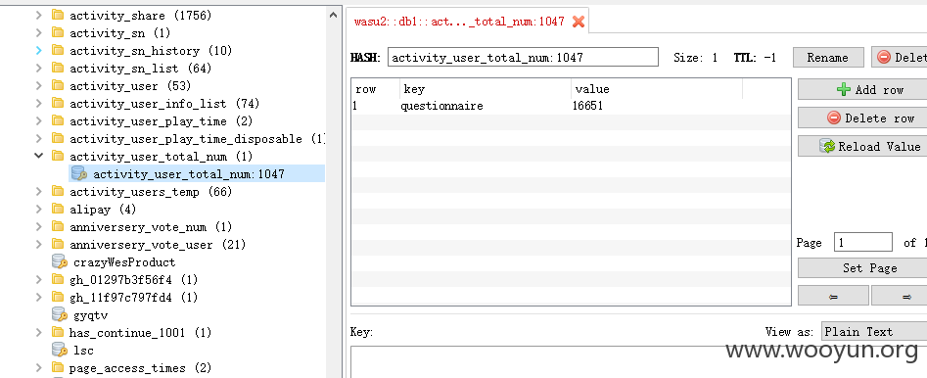Collapse the activity_user_total_num (1) node

click(39, 156)
